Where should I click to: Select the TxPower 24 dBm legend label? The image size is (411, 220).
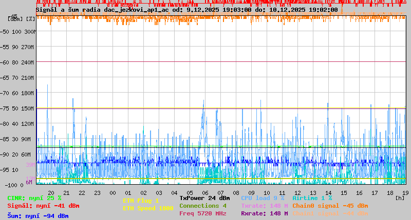[204, 198]
